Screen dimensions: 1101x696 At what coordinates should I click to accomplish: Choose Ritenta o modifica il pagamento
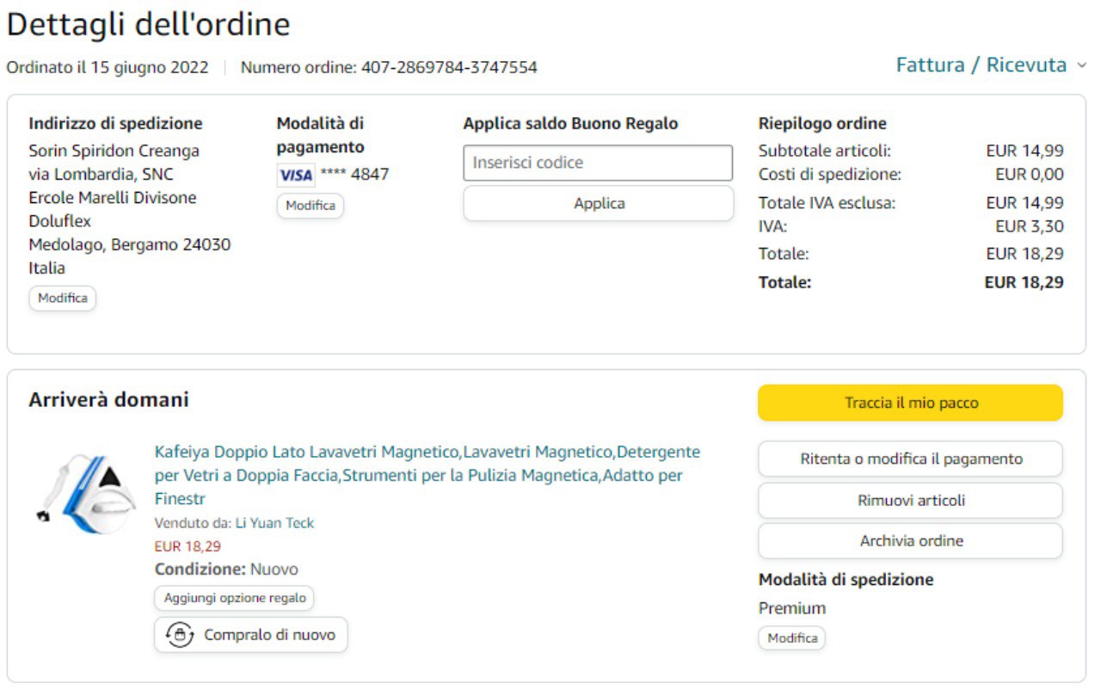[910, 459]
